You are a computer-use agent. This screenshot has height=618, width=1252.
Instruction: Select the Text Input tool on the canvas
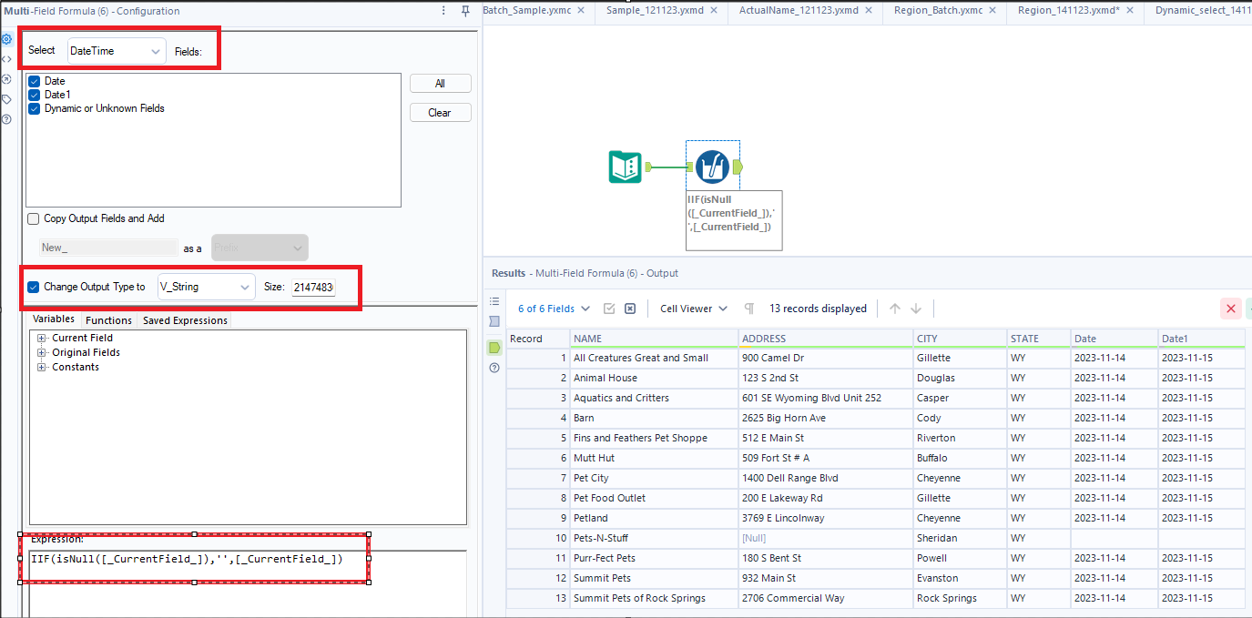point(624,167)
